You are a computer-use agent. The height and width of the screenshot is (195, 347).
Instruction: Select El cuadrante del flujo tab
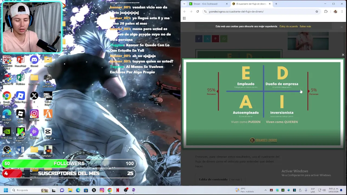coord(249,4)
